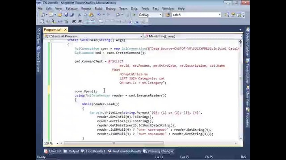This screenshot has width=286, height=160.
Task: Open the active documents list arrow
Action: point(240,30)
